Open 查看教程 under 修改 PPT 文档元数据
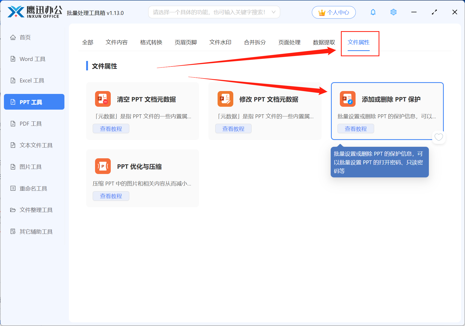 (x=233, y=128)
